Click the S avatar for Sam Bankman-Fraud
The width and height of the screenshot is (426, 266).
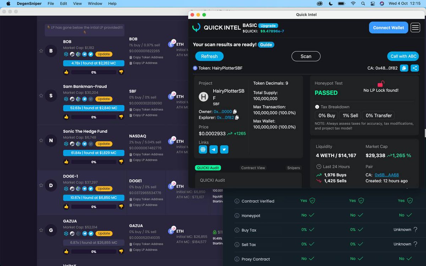[51, 96]
